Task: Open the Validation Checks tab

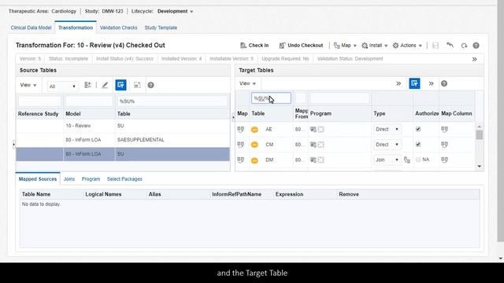Action: click(x=119, y=28)
